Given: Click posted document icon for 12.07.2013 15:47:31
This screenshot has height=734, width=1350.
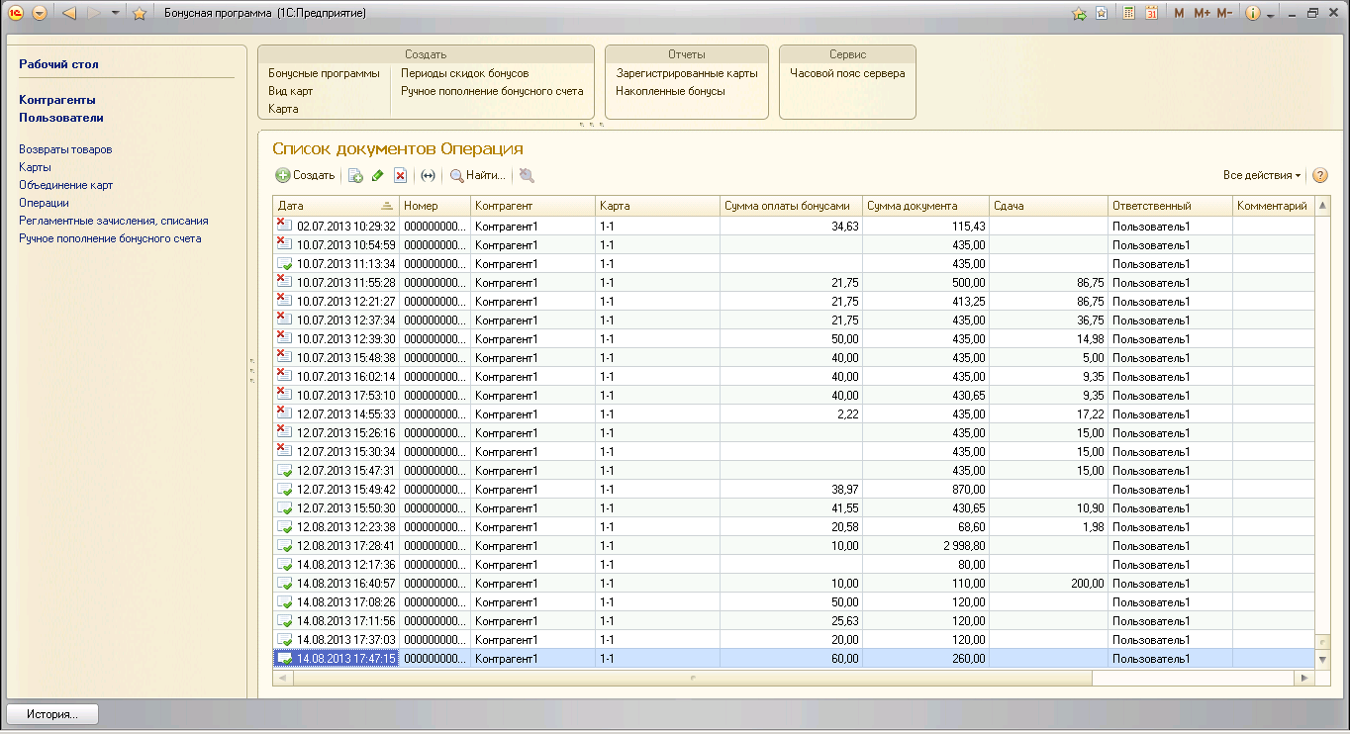Looking at the screenshot, I should 284,470.
